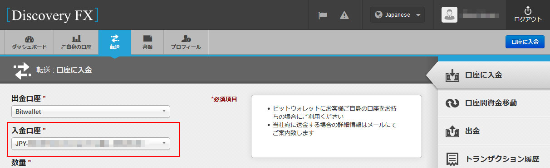Viewport: 550px width, 168px height.
Task: Click the 出金 withdrawal icon in sidebar
Action: click(x=453, y=131)
